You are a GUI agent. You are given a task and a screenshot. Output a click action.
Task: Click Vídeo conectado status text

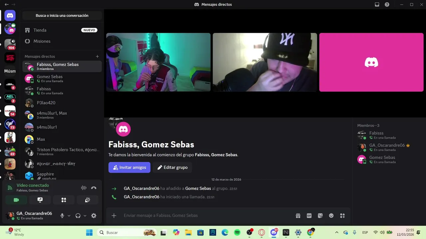pos(33,185)
